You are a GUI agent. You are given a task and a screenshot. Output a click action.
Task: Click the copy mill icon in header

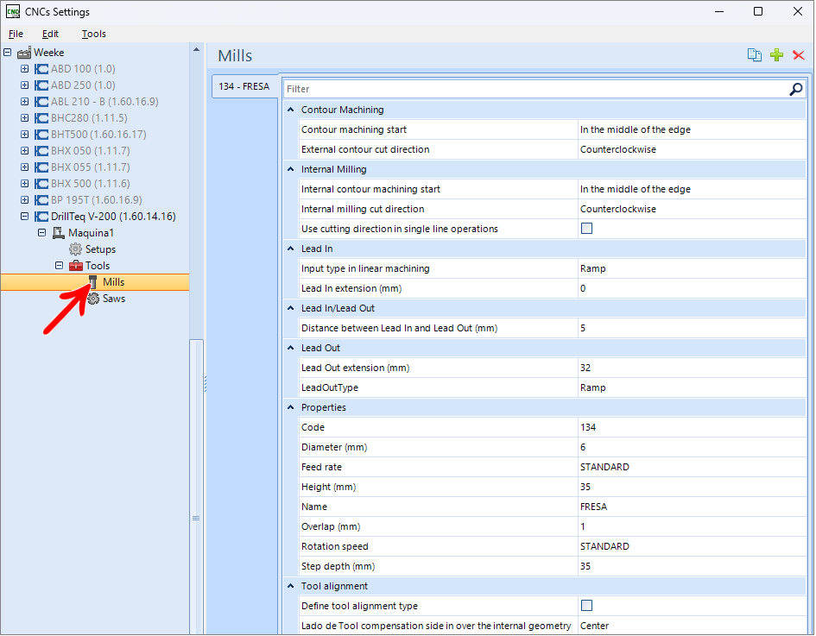754,55
